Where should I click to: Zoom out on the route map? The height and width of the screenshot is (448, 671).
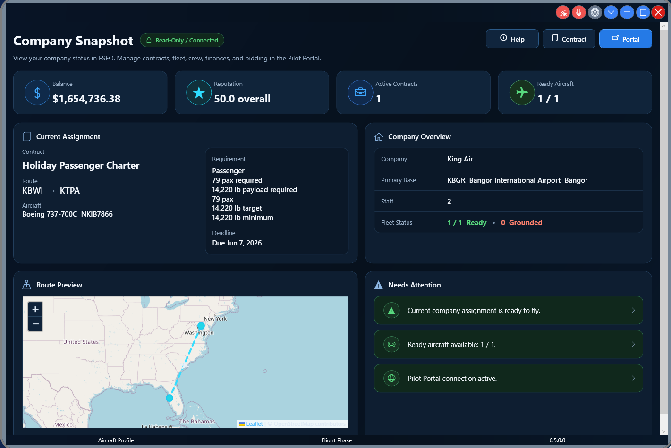tap(35, 324)
